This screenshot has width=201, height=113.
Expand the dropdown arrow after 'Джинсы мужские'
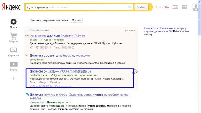coord(70,102)
